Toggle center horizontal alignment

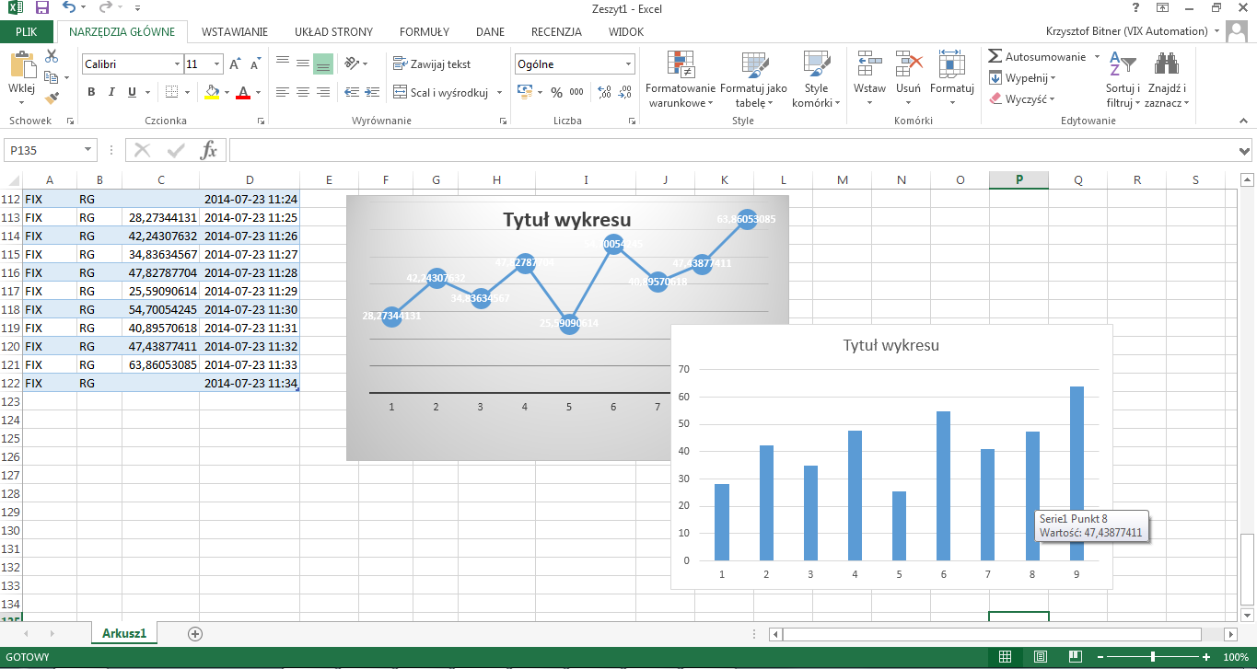(x=302, y=92)
